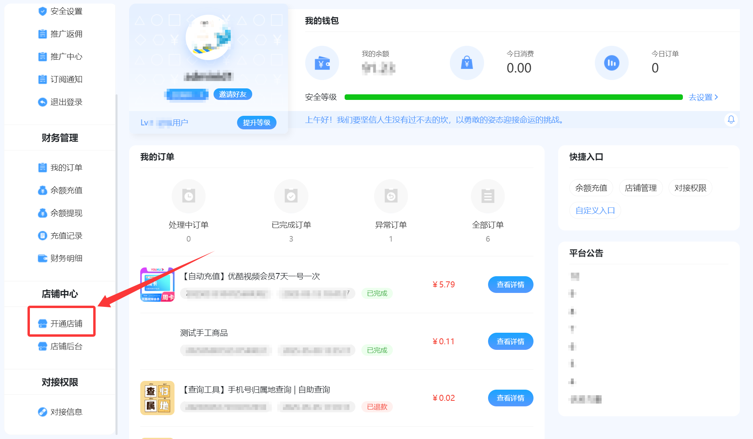753x439 pixels.
Task: Click the 对接信息 link icon
Action: (x=43, y=412)
